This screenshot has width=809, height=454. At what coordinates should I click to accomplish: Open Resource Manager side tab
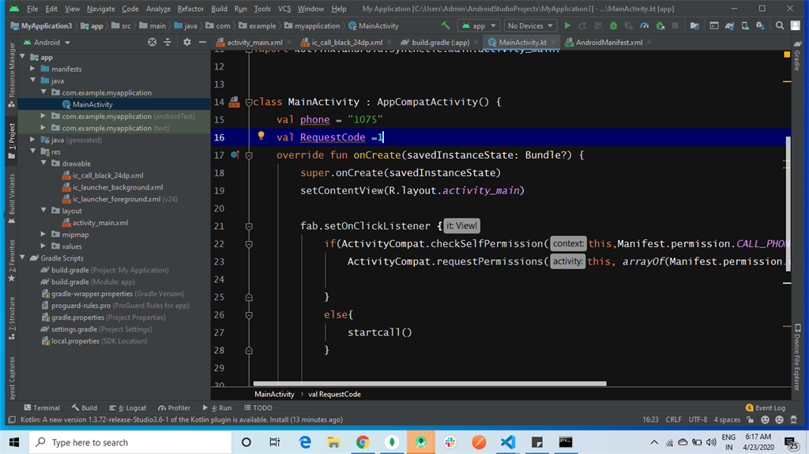point(12,75)
